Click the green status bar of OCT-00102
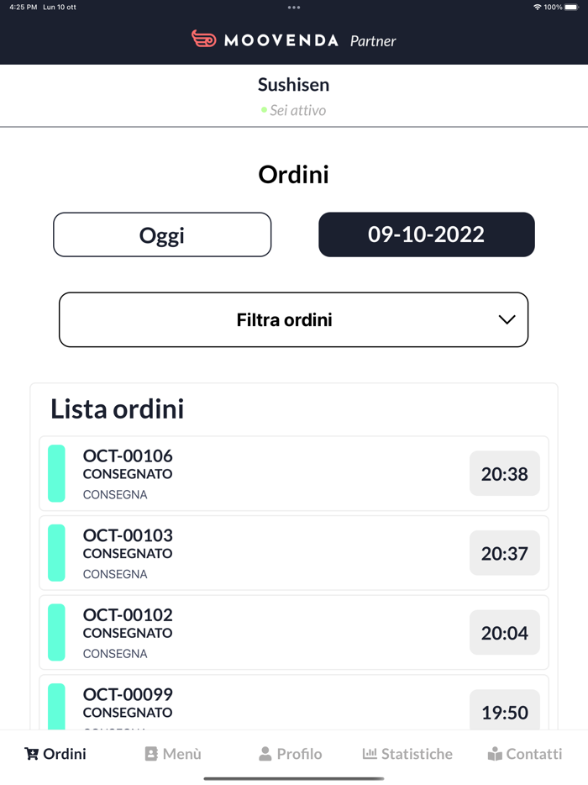 pyautogui.click(x=56, y=633)
